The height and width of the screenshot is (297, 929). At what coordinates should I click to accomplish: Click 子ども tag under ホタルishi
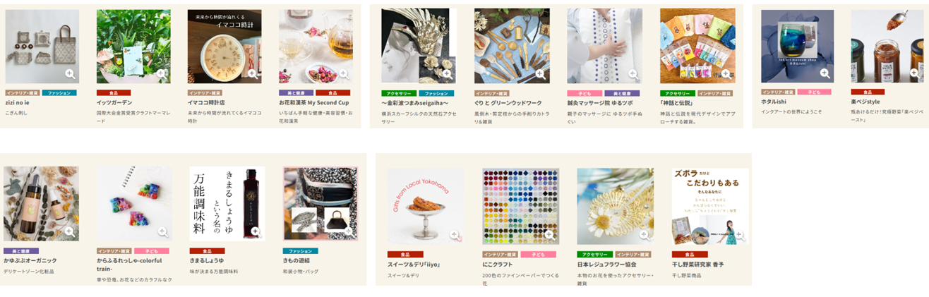pos(814,92)
